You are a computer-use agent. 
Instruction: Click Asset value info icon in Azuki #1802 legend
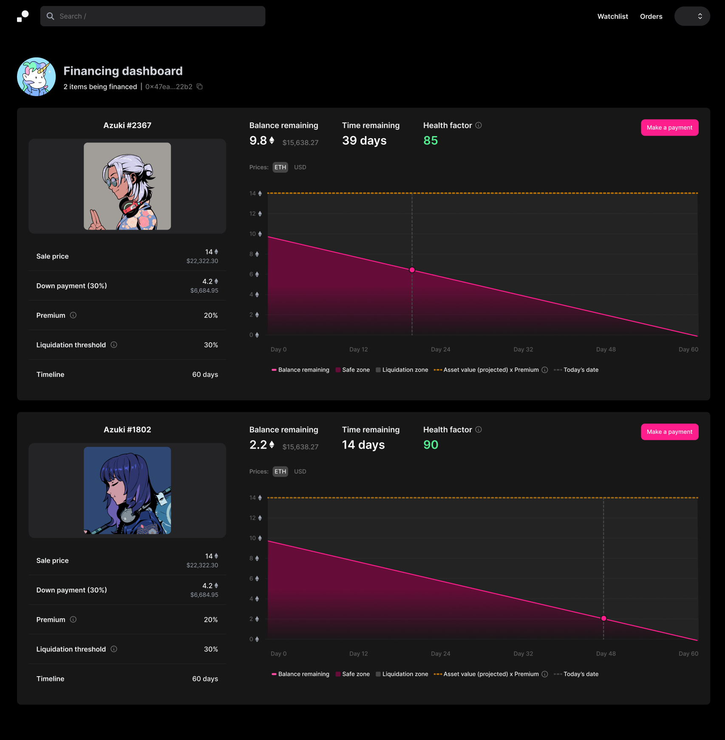(545, 674)
